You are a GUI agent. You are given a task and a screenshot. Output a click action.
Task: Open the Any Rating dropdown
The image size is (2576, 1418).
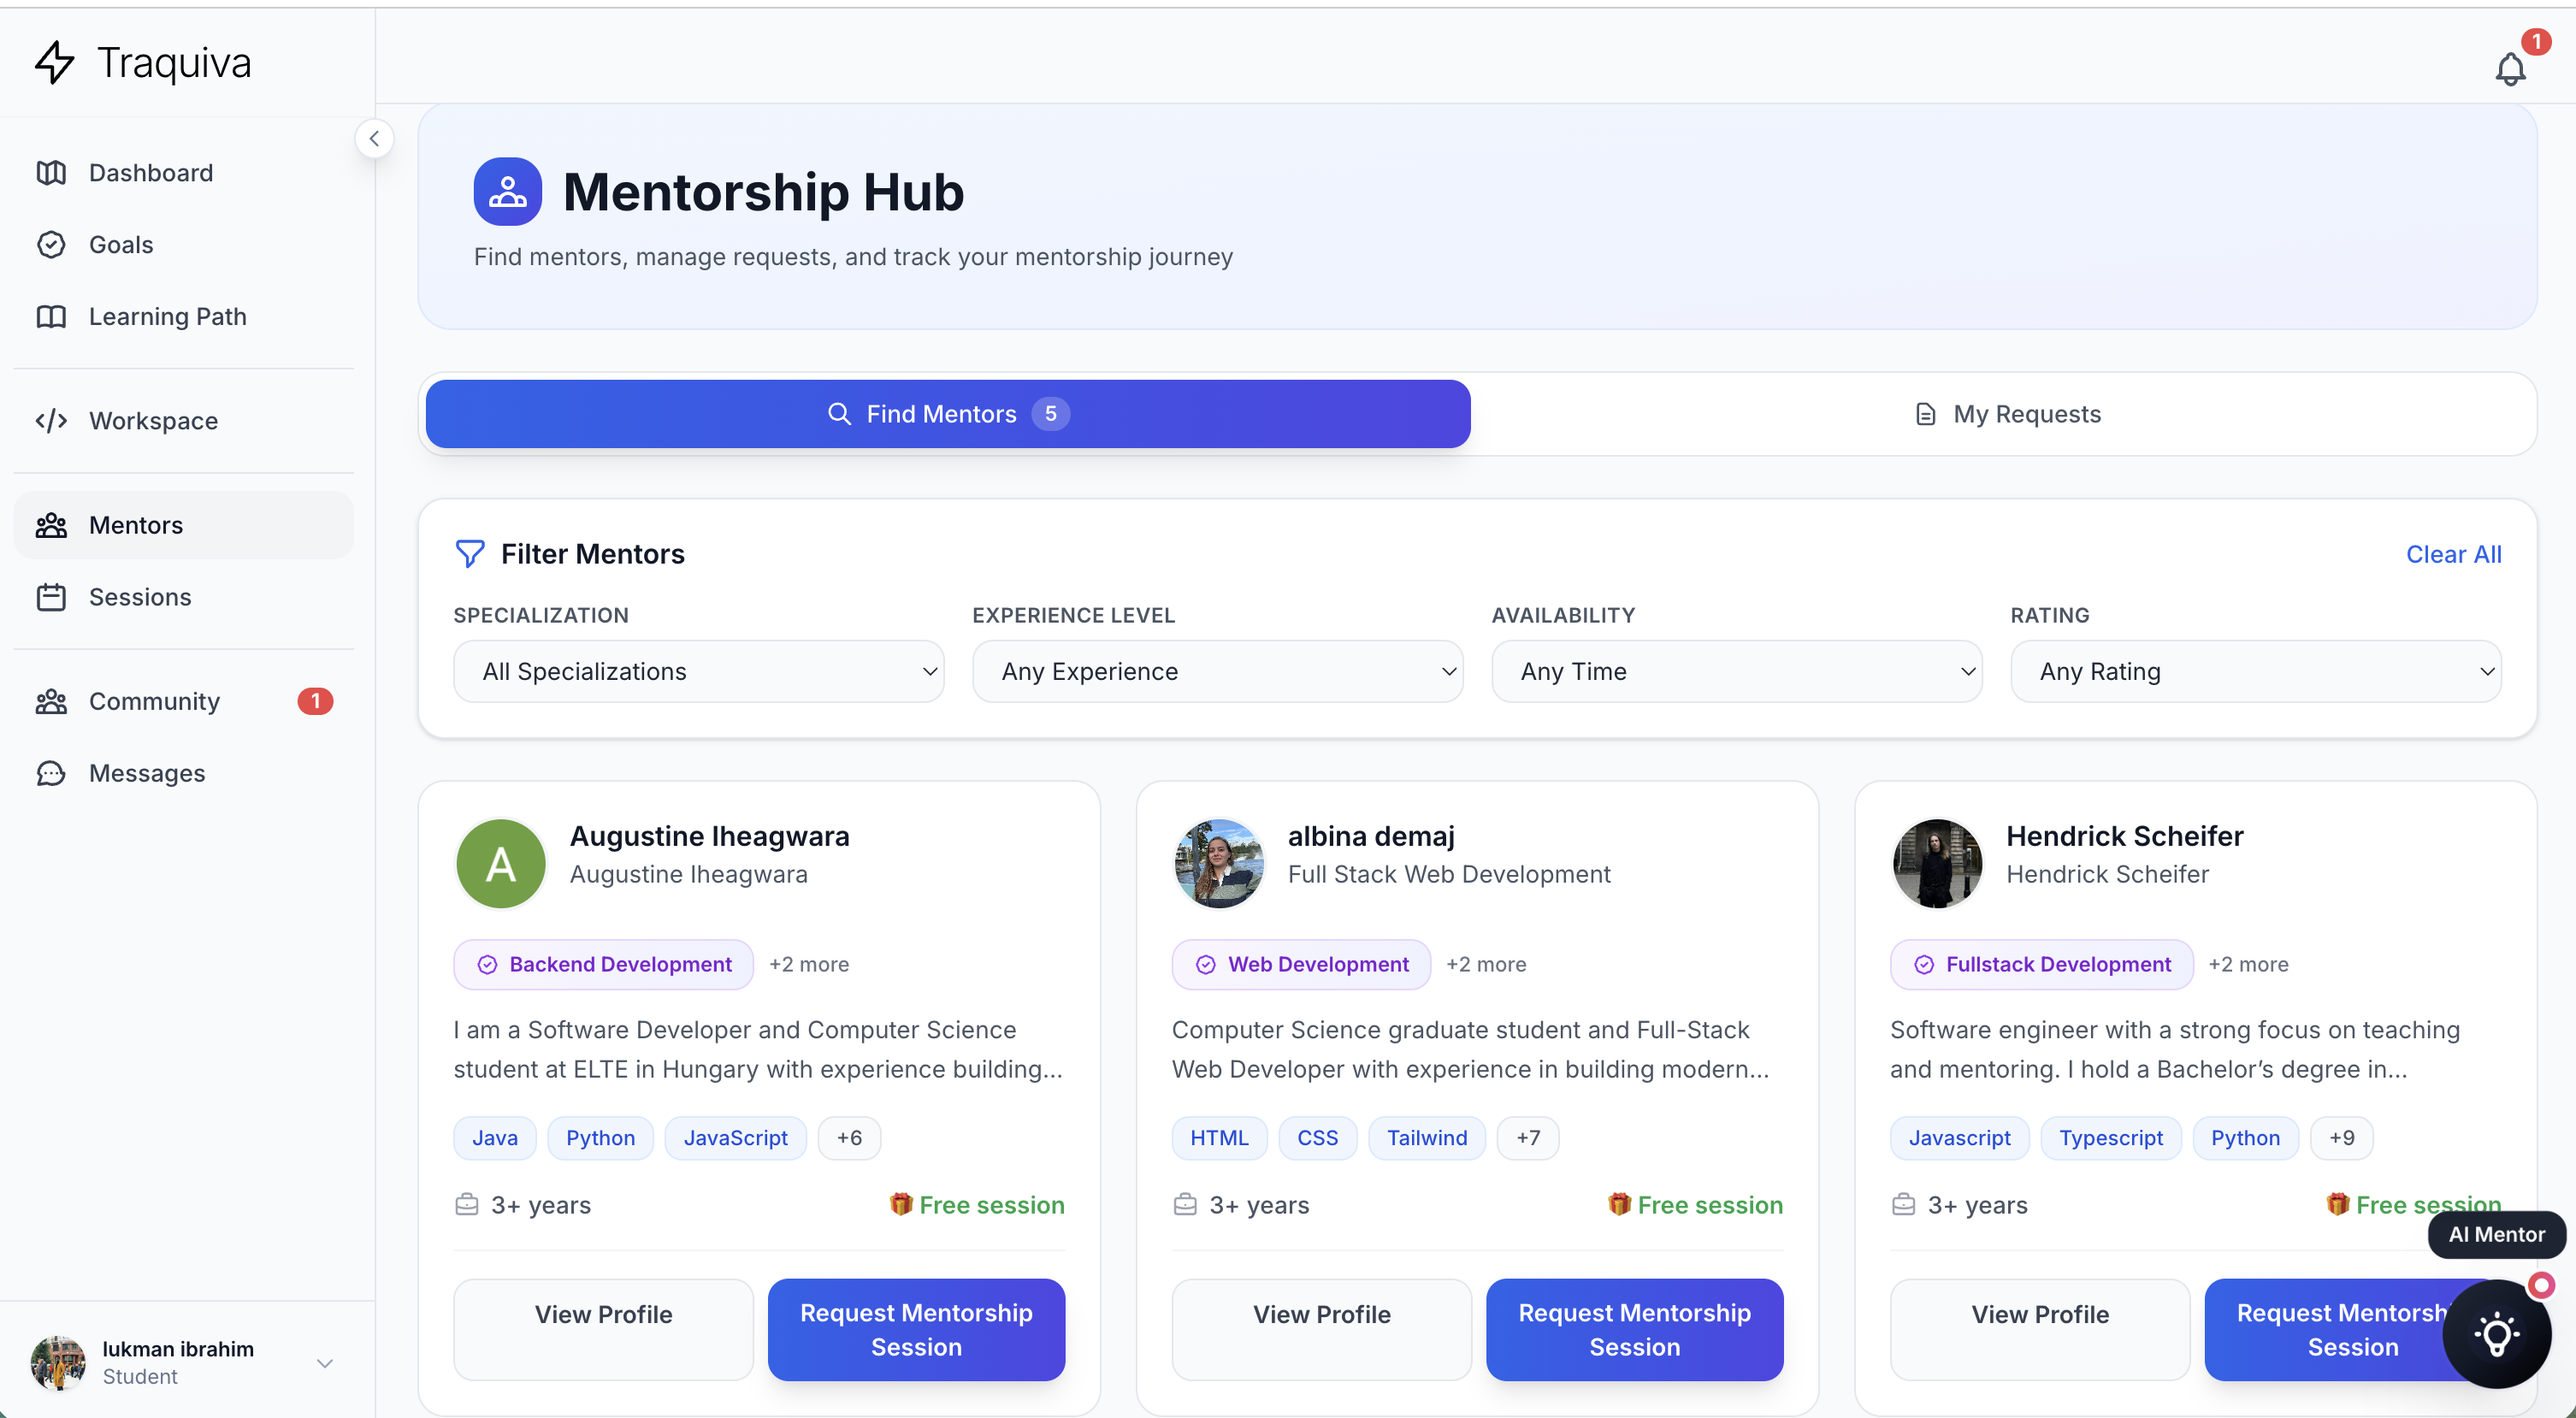(2254, 671)
